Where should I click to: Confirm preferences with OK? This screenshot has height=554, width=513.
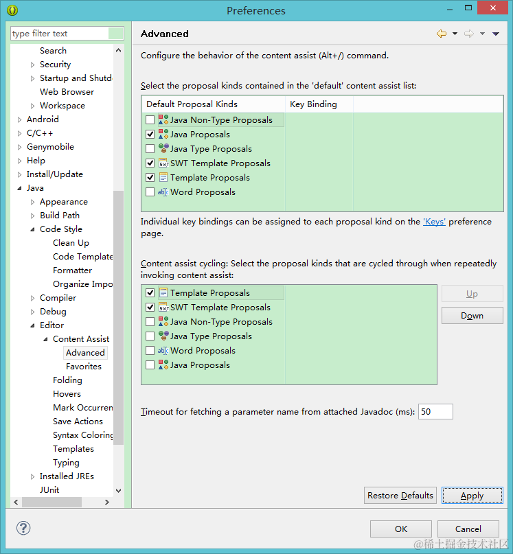tap(401, 529)
